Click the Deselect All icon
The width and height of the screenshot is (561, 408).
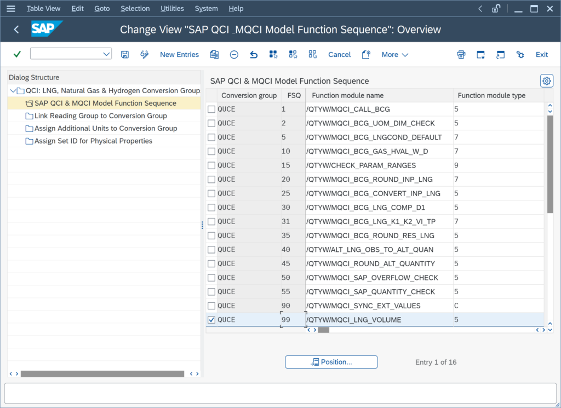313,54
